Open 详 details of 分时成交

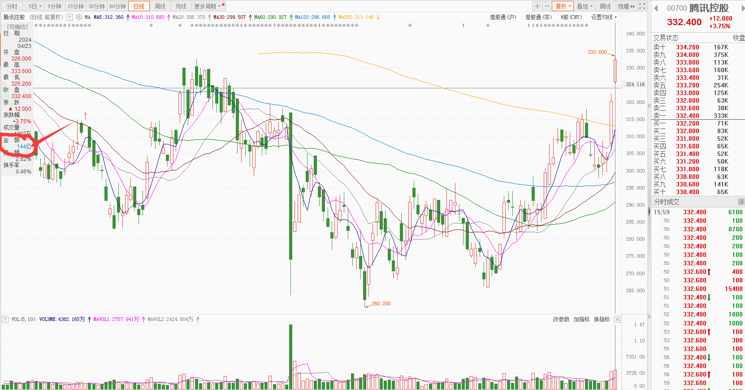point(741,202)
